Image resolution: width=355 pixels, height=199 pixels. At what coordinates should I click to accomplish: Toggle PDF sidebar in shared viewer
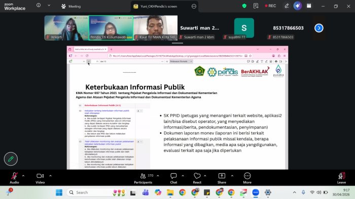[x=70, y=61]
